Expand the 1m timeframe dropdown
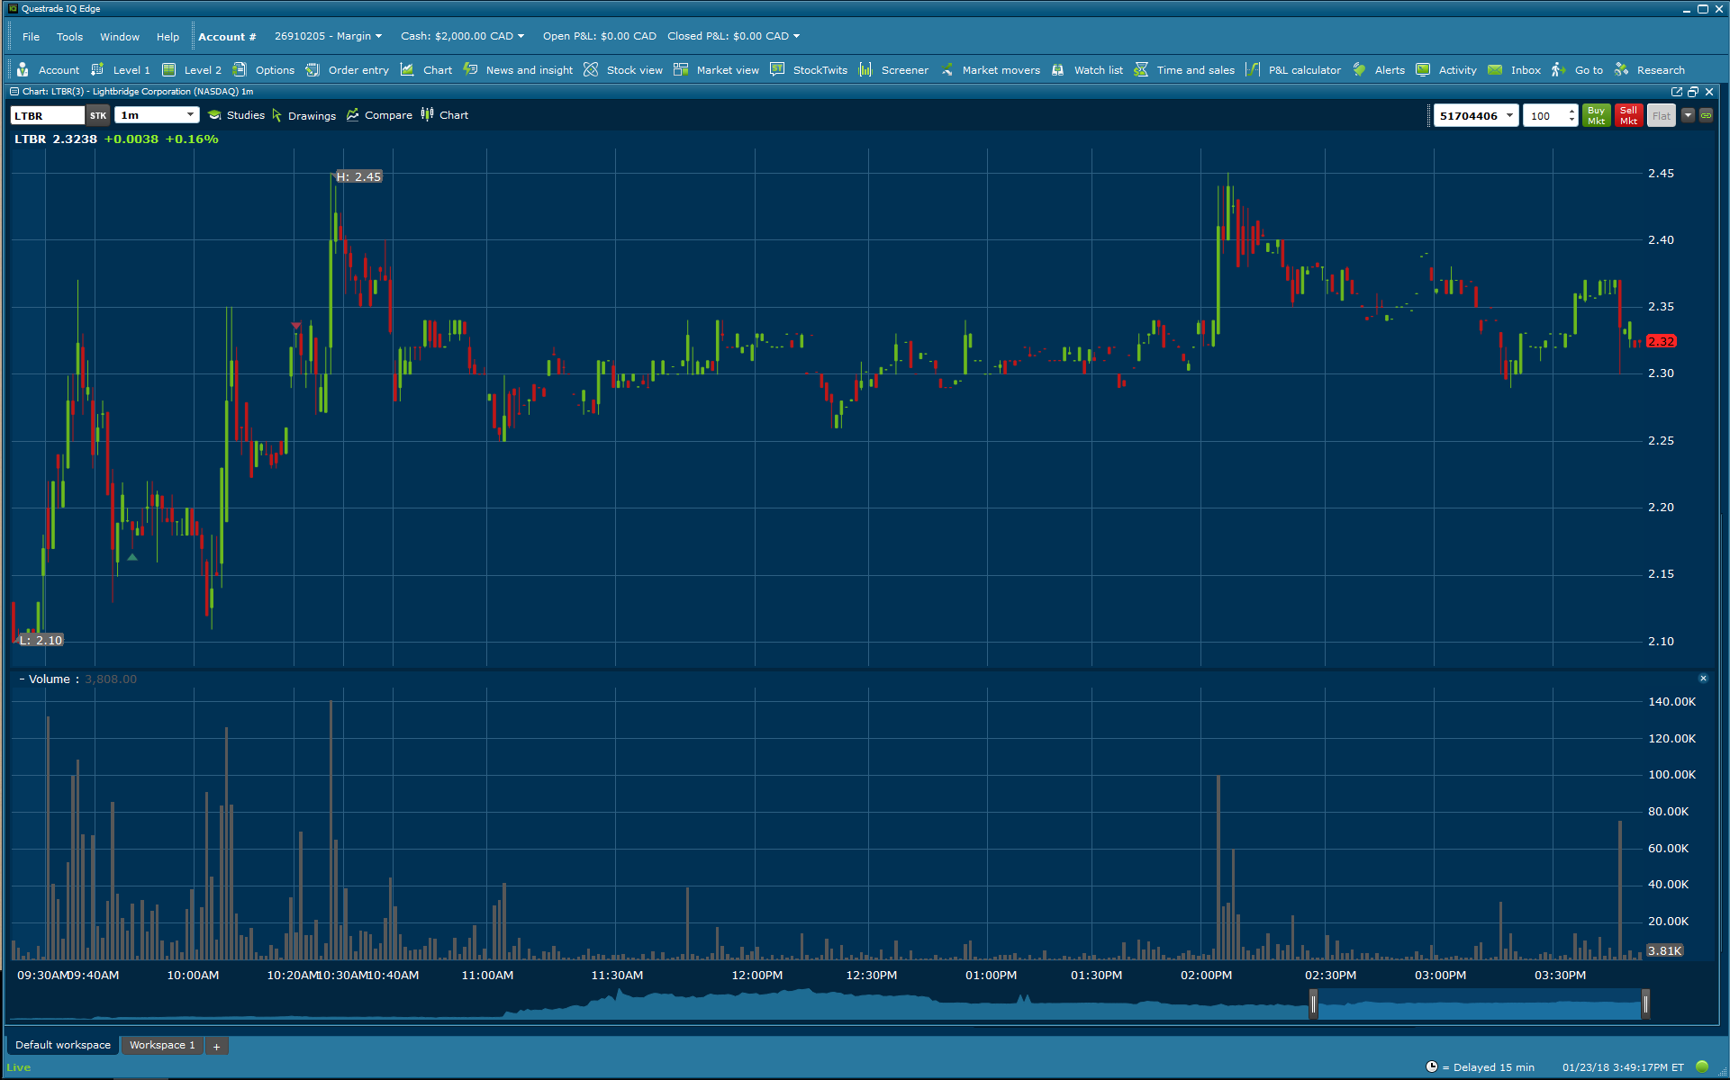The height and width of the screenshot is (1080, 1730). [190, 115]
